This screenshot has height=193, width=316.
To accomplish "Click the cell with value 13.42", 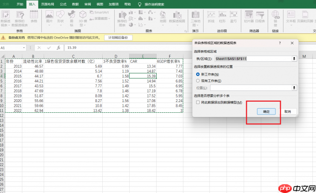I will (x=73, y=110).
